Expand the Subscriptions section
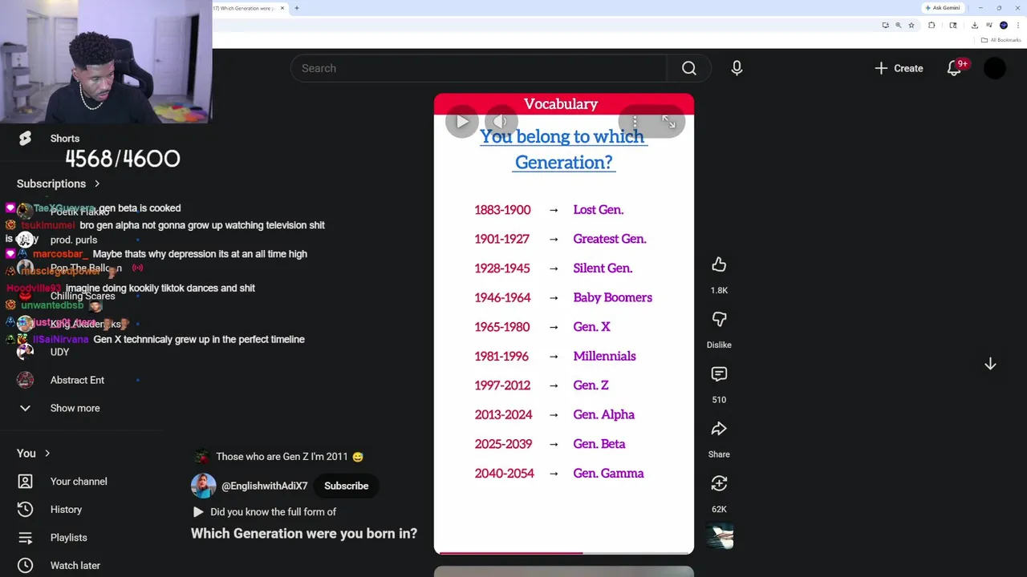Screen dimensions: 1027x577 click(x=59, y=184)
